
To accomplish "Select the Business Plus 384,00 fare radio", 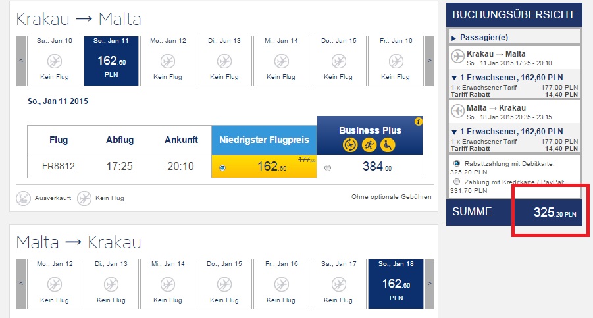I will point(328,168).
